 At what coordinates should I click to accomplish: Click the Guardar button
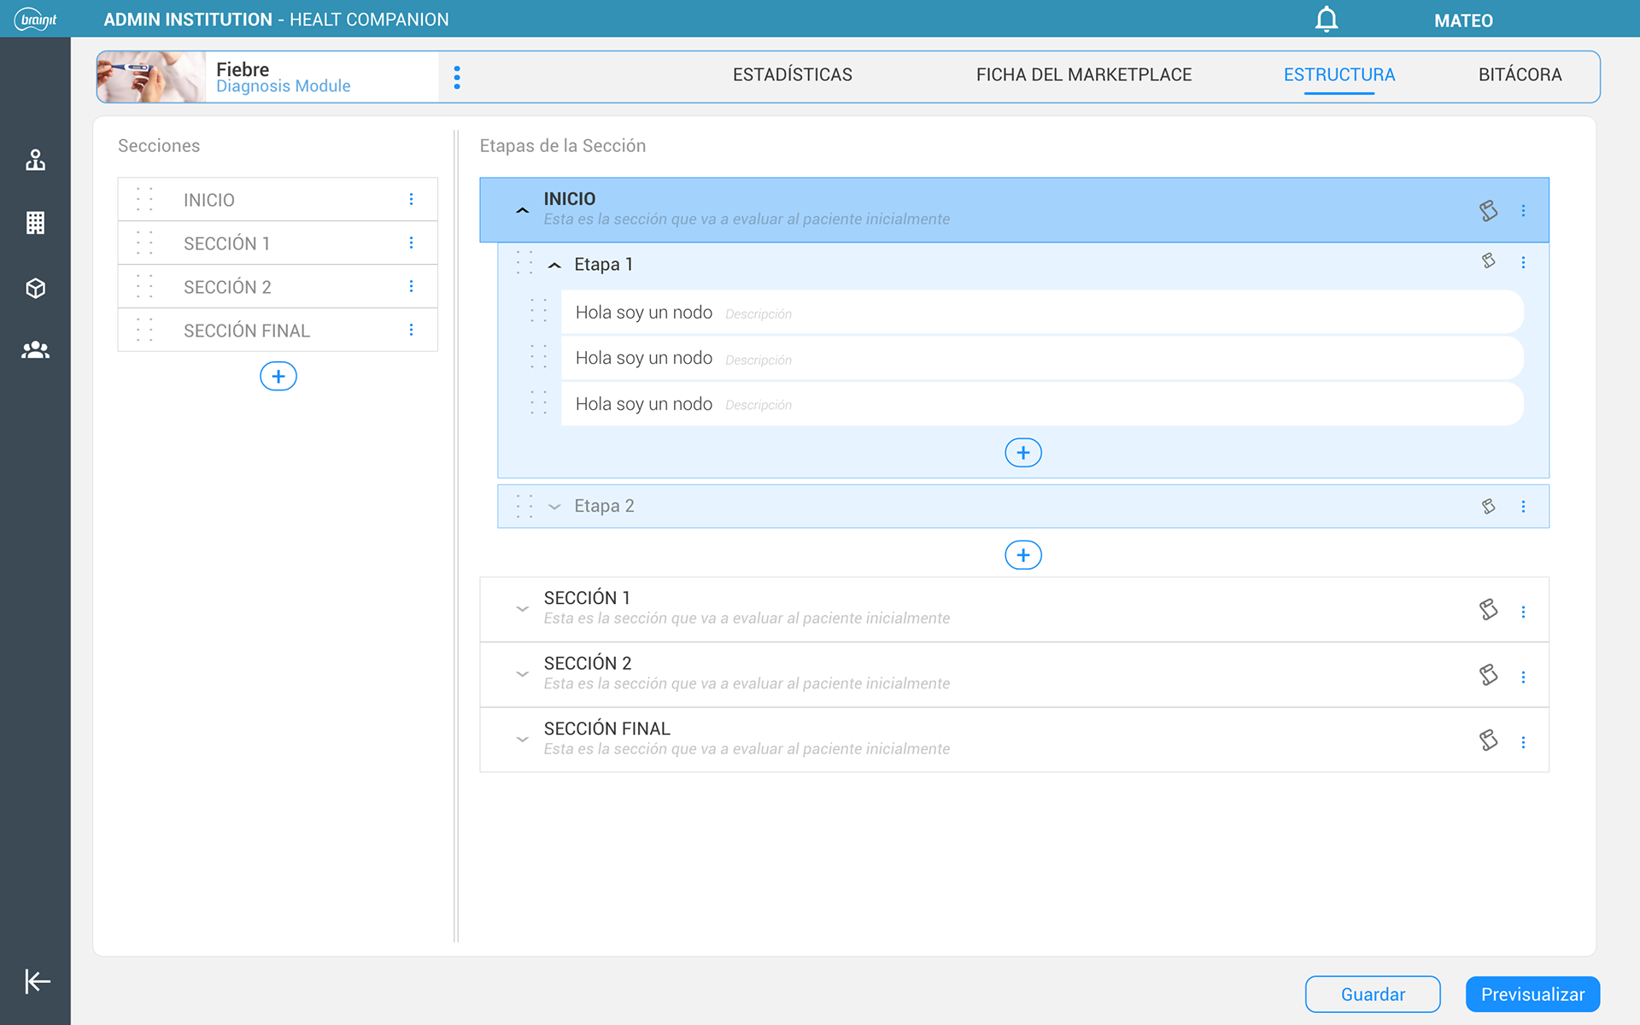click(x=1372, y=994)
